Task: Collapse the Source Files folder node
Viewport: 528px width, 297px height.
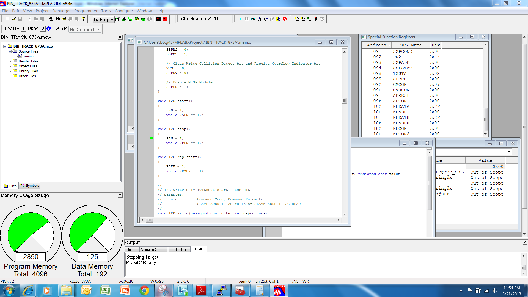Action: coord(10,51)
